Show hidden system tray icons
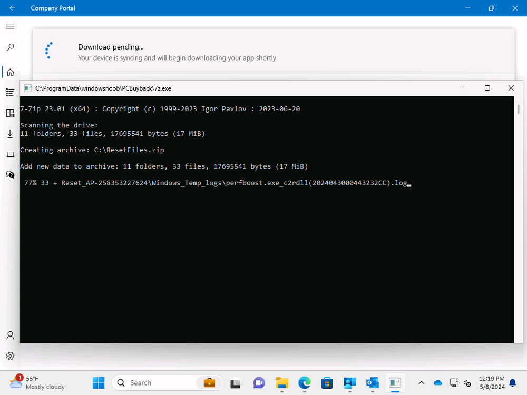 422,382
